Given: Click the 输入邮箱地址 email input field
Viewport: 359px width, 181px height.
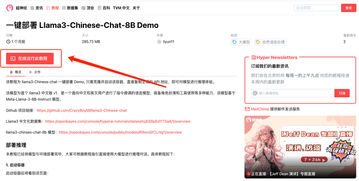Looking at the screenshot, I should pos(293,93).
